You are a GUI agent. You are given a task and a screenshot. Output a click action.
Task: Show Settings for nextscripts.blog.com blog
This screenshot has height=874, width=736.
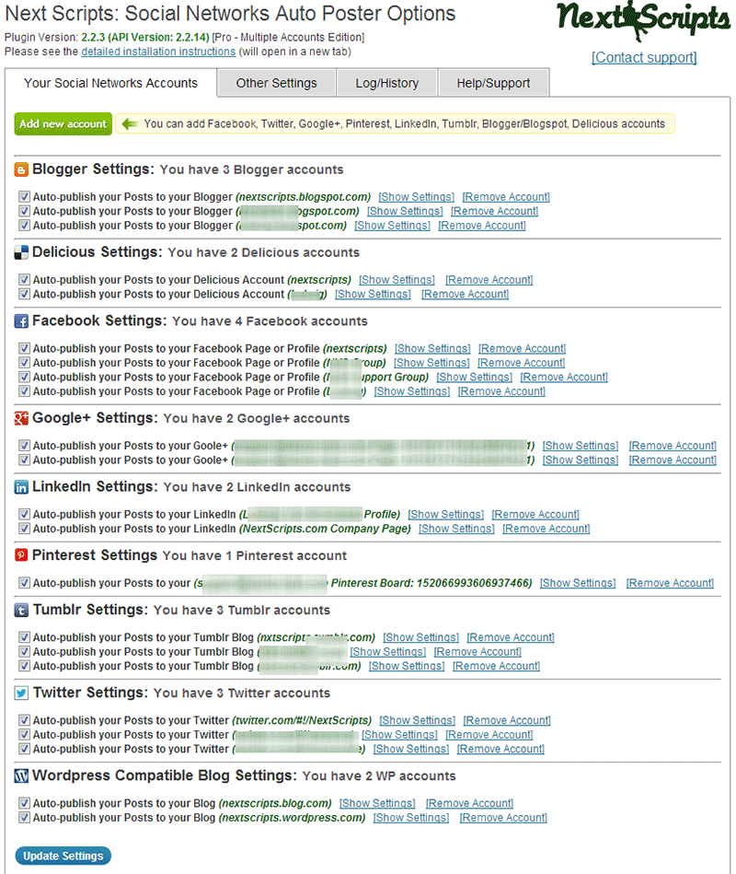coord(377,803)
